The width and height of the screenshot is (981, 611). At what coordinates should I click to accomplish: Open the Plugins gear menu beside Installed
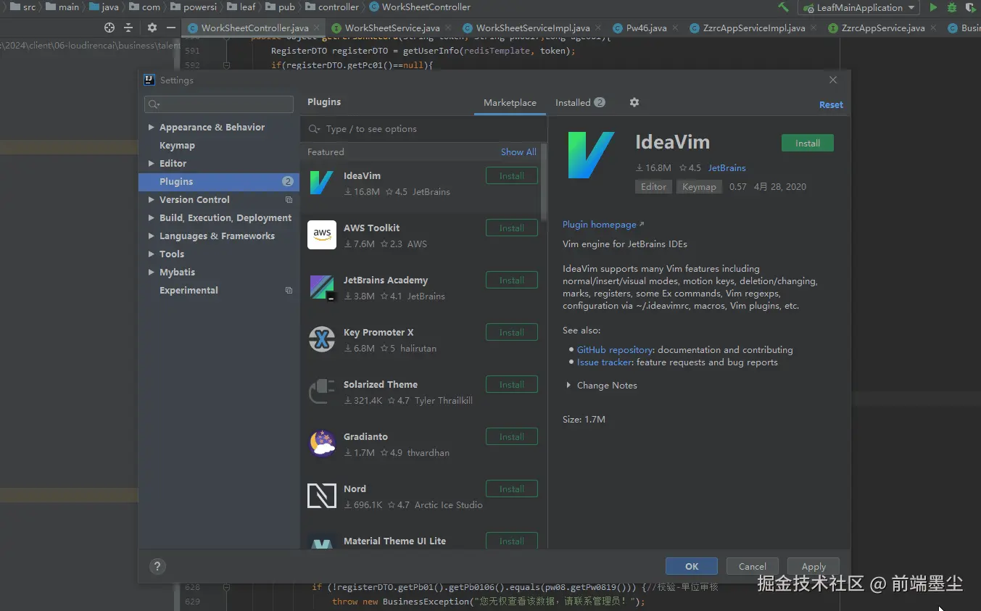[x=634, y=103]
